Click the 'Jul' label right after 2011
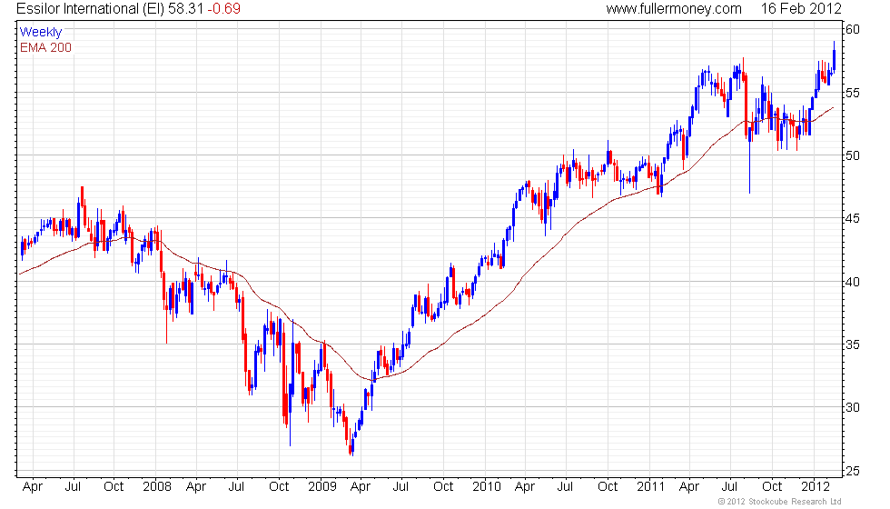This screenshot has width=890, height=509. [x=729, y=487]
